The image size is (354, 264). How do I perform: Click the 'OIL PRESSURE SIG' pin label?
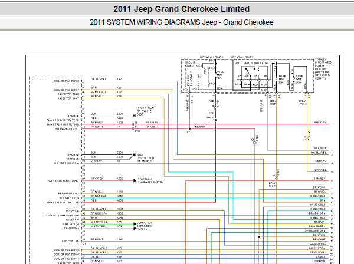[x=67, y=163]
